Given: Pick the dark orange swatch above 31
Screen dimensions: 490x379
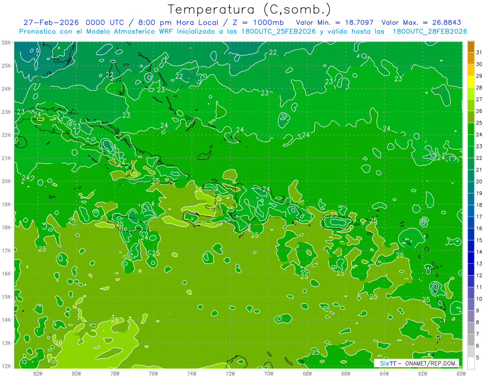Looking at the screenshot, I should (x=470, y=47).
